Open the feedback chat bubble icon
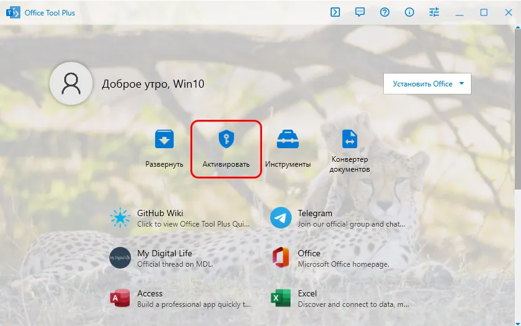This screenshot has width=521, height=326. [x=360, y=12]
